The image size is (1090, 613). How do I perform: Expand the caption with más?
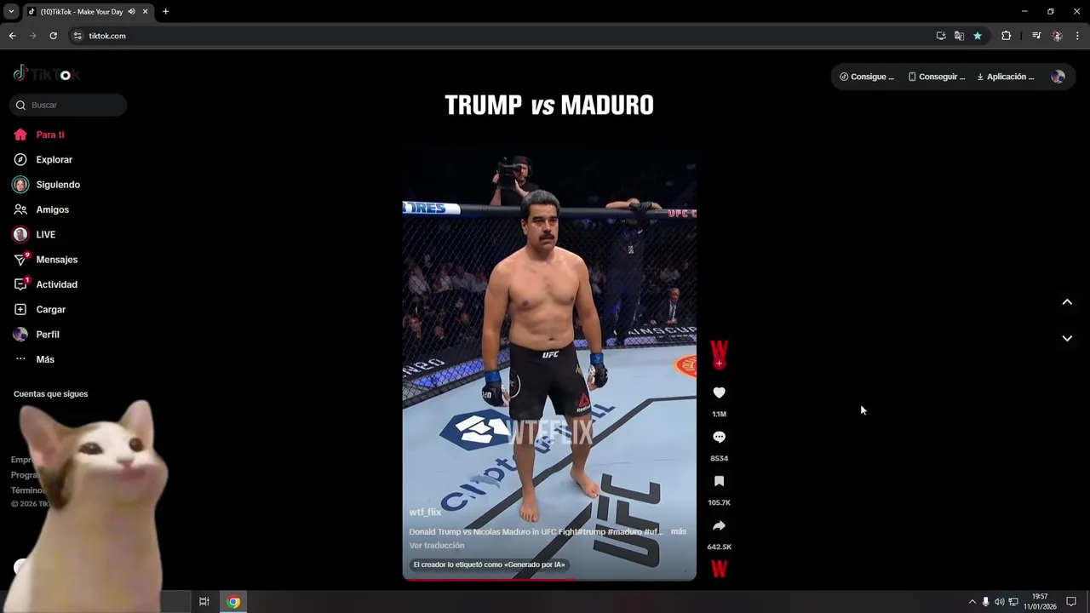pos(679,531)
